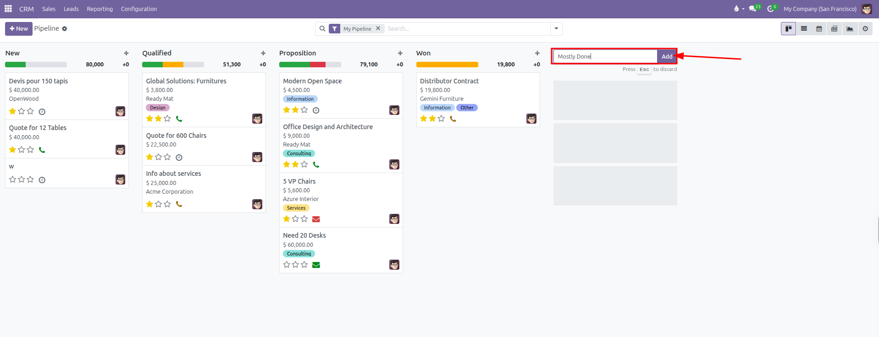Quick add a lead in Proposition column
Screen dimensions: 879x337
(x=400, y=53)
